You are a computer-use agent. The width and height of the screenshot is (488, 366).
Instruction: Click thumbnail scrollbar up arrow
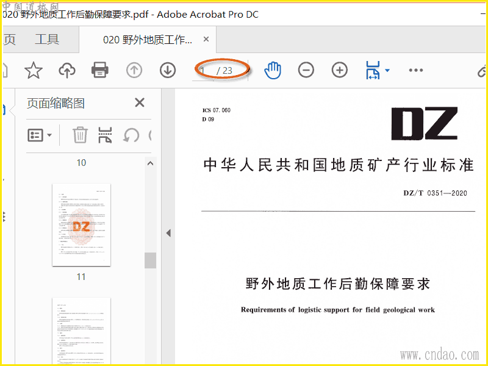click(150, 163)
